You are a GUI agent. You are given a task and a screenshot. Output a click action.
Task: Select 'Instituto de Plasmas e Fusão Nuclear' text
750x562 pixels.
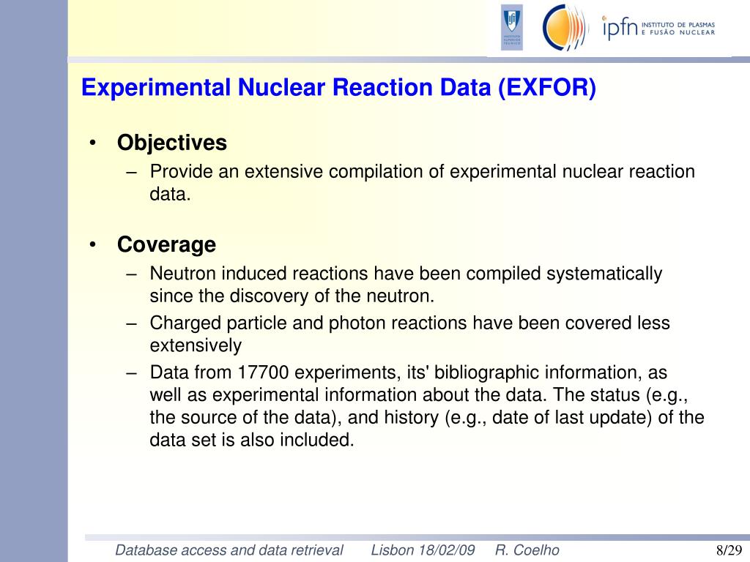pos(678,29)
